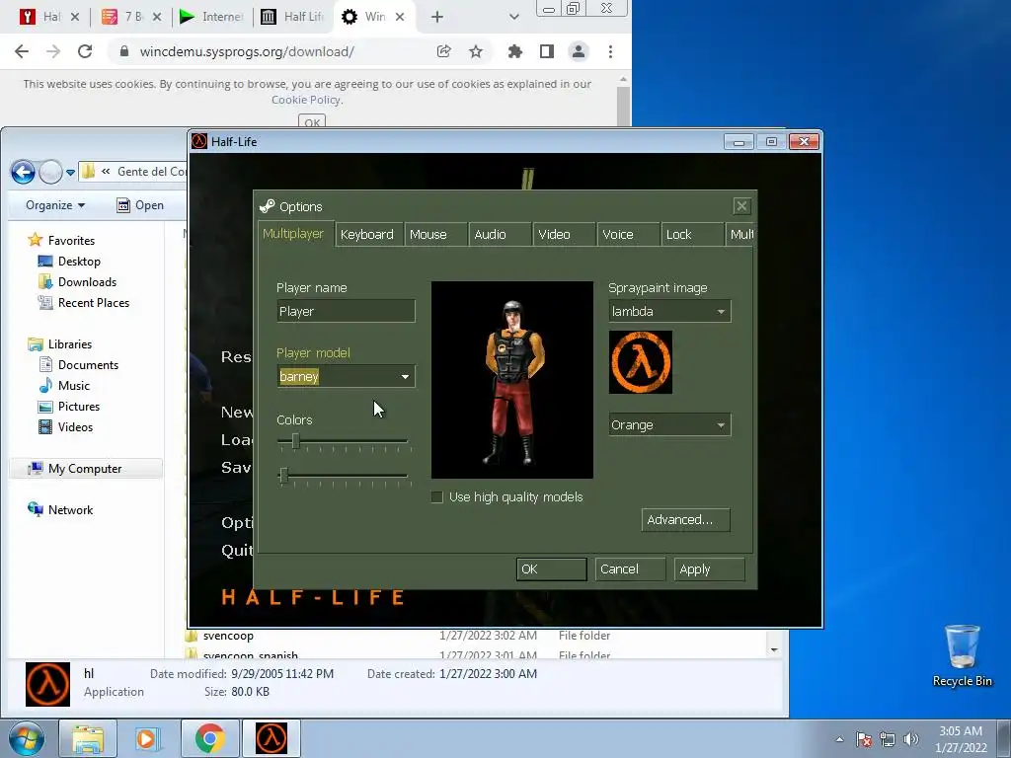
Task: Switch to the Keyboard tab in Options
Action: click(367, 235)
